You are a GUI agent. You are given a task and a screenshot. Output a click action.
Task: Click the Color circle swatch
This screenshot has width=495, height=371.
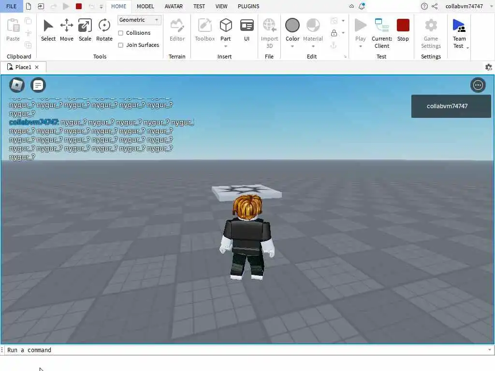(x=292, y=25)
